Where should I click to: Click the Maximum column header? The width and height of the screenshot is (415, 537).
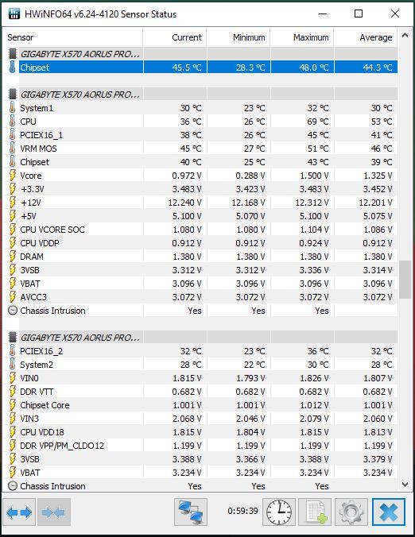tap(302, 37)
